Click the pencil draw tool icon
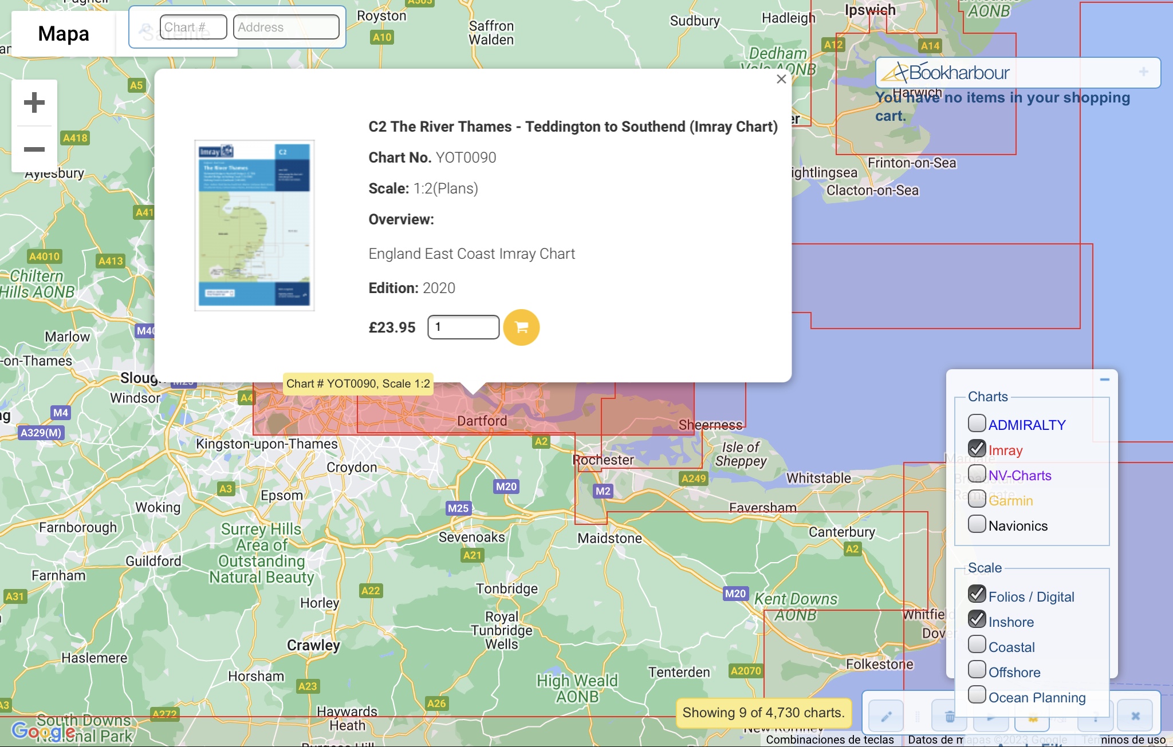Viewport: 1173px width, 747px height. tap(886, 716)
